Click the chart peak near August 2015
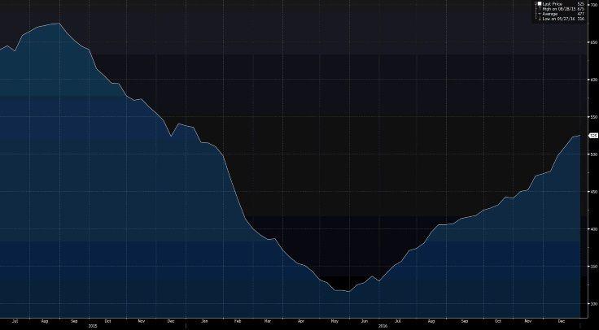The image size is (599, 330). point(59,24)
